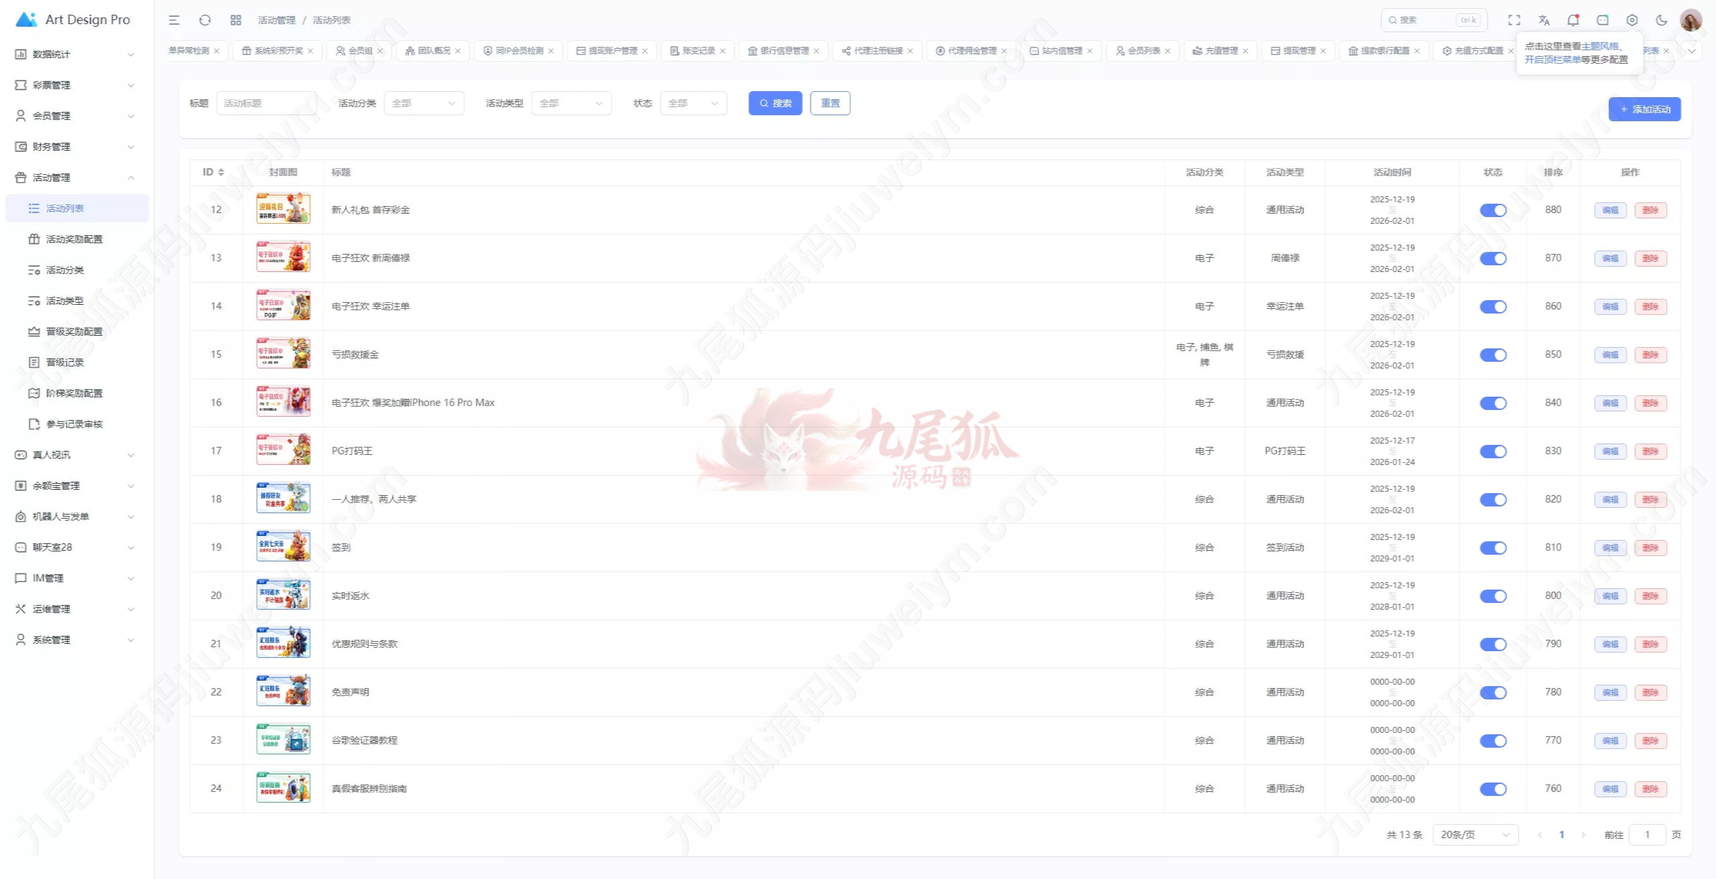Open the notifications bell icon
Viewport: 1716px width, 879px height.
1573,20
